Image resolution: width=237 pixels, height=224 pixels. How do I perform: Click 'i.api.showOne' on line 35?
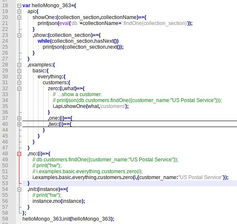pos(69,106)
